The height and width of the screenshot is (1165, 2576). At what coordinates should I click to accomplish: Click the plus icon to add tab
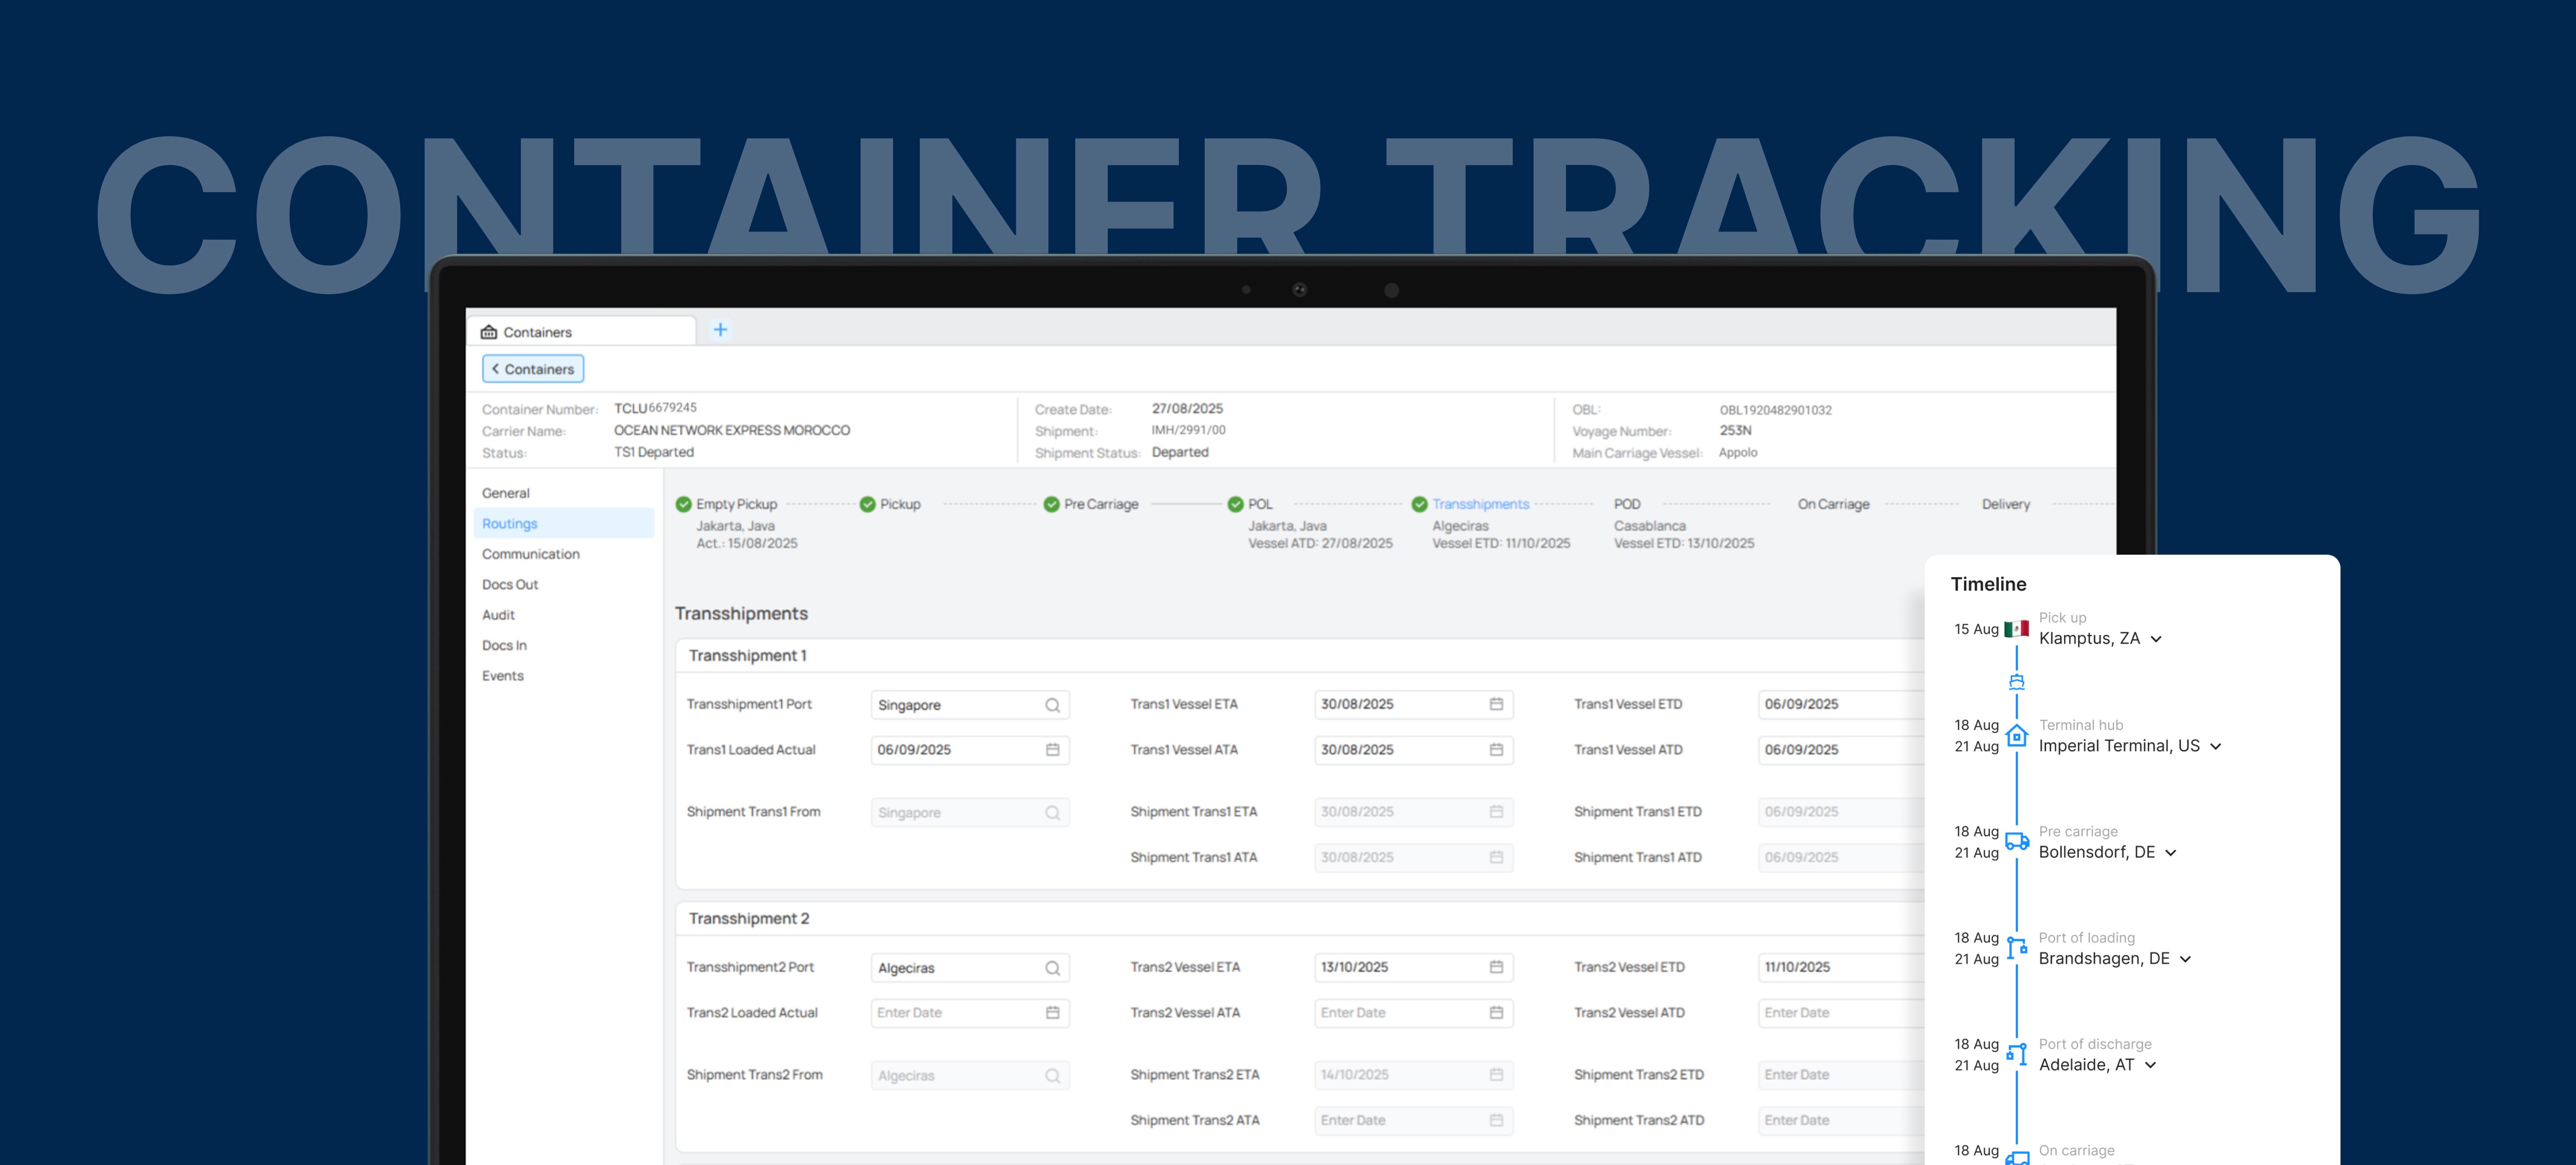click(720, 330)
